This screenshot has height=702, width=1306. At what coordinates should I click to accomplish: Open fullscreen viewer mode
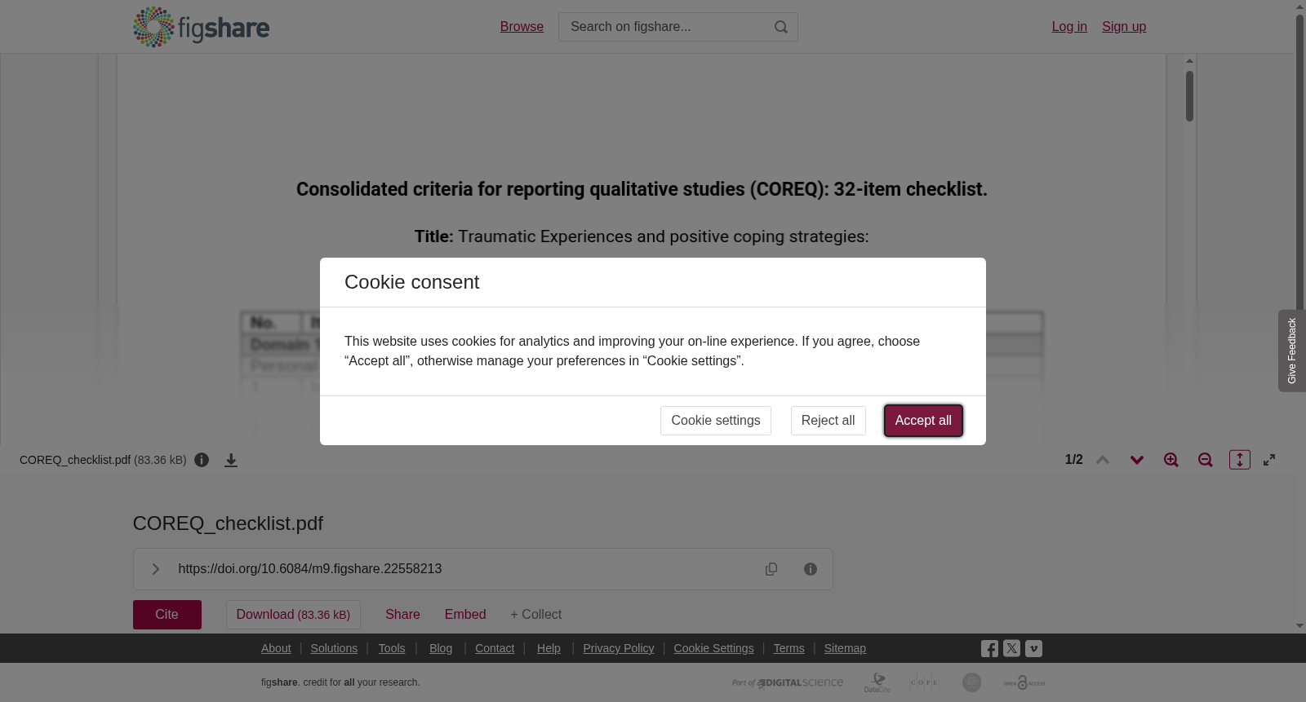tap(1269, 460)
